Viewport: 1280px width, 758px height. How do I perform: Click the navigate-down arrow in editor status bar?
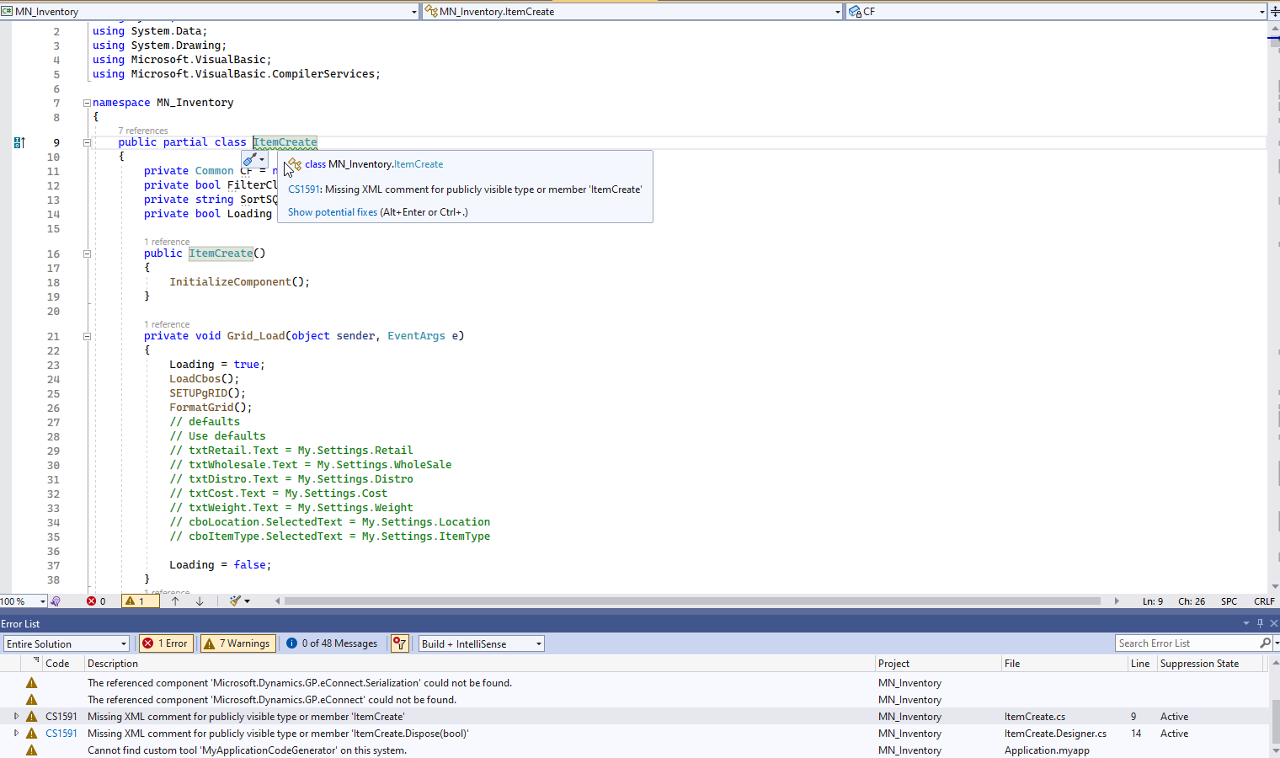200,601
